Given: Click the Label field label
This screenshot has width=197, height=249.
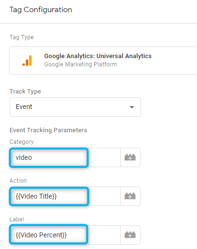Looking at the screenshot, I should pyautogui.click(x=17, y=219).
